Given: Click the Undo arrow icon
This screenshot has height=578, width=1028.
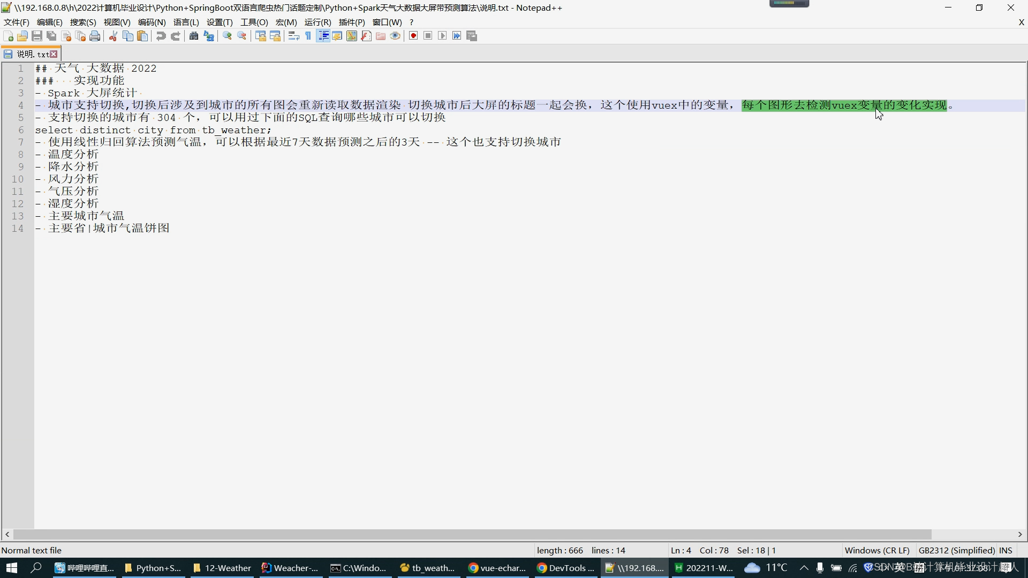Looking at the screenshot, I should (x=161, y=36).
